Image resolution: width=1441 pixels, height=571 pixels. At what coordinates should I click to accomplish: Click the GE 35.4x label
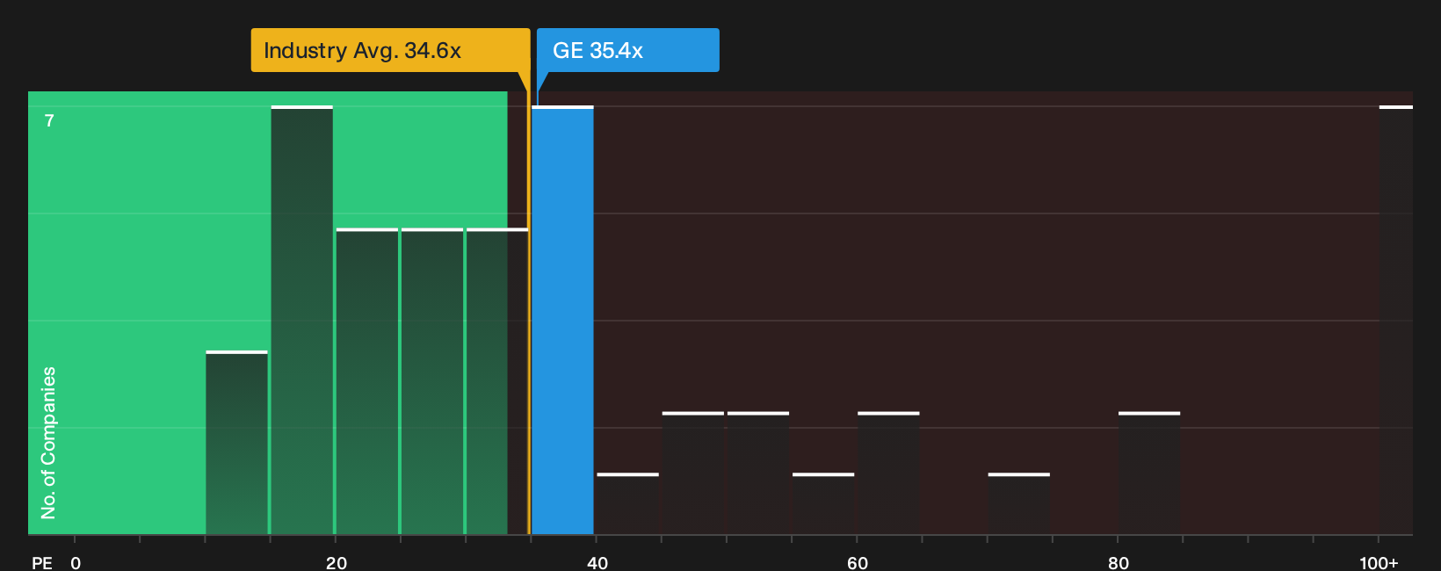[x=627, y=50]
